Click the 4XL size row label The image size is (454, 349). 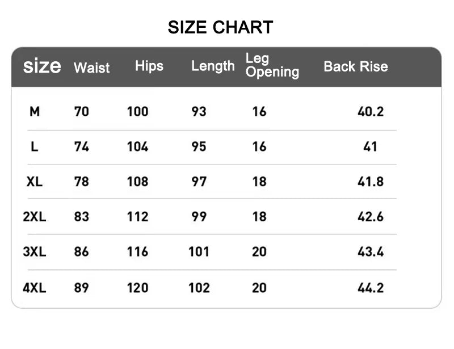(35, 287)
